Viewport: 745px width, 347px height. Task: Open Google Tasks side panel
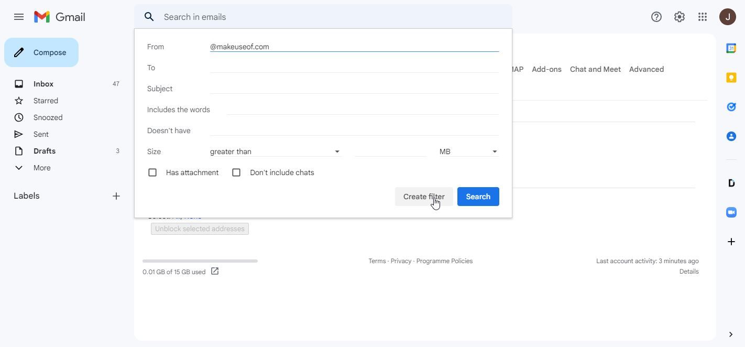(x=731, y=106)
